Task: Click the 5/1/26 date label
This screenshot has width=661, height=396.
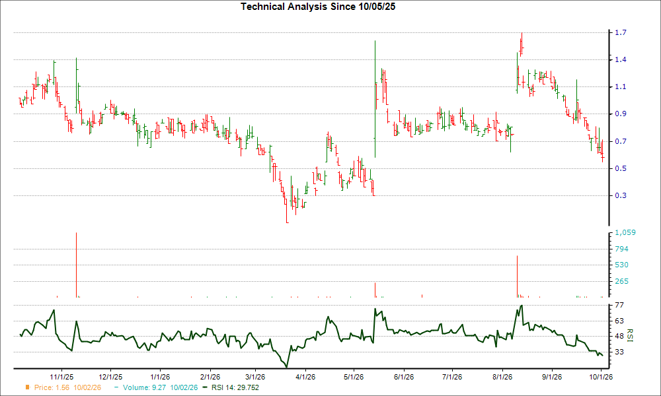Action: tap(354, 377)
